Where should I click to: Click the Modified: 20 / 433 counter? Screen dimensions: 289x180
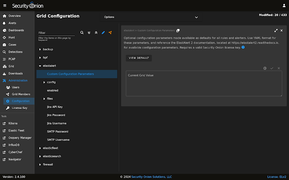pos(273,15)
